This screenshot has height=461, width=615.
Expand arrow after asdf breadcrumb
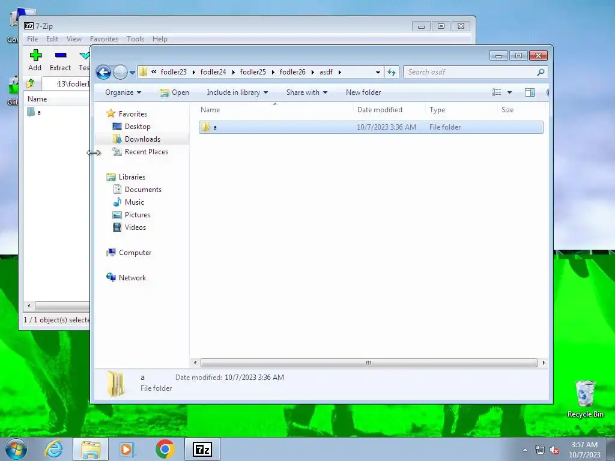[x=340, y=72]
